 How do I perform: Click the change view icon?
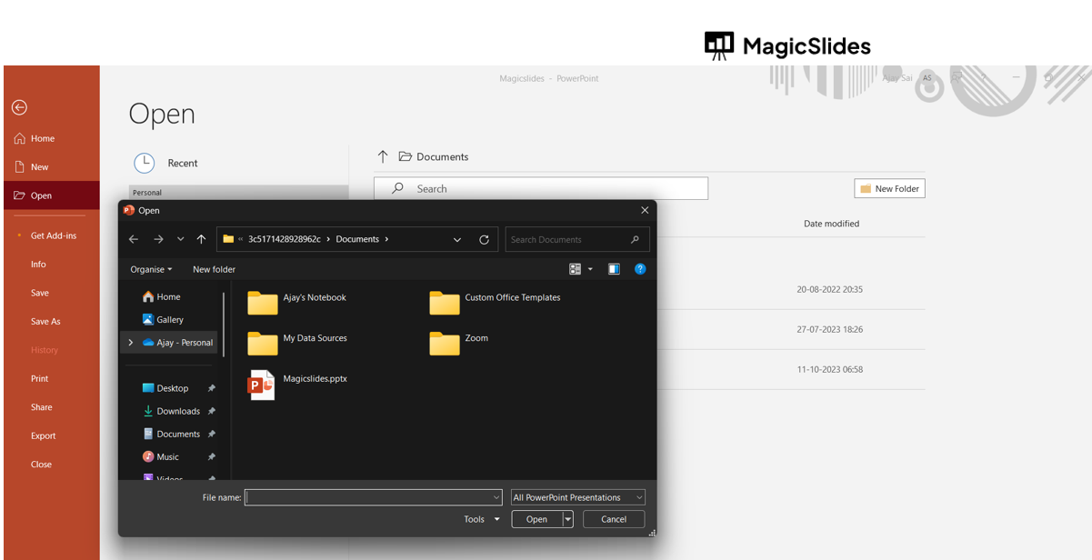coord(575,269)
